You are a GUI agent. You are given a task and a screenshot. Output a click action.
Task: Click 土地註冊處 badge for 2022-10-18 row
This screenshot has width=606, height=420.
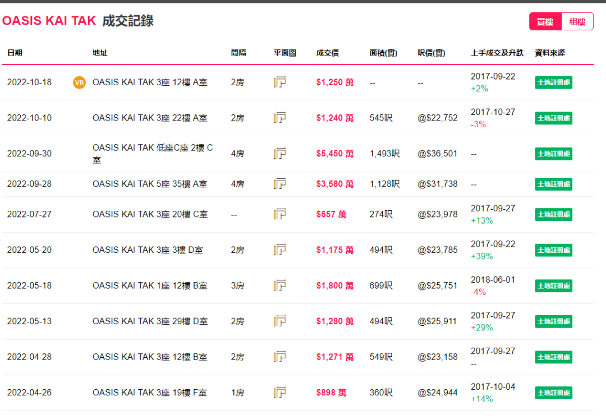click(553, 82)
